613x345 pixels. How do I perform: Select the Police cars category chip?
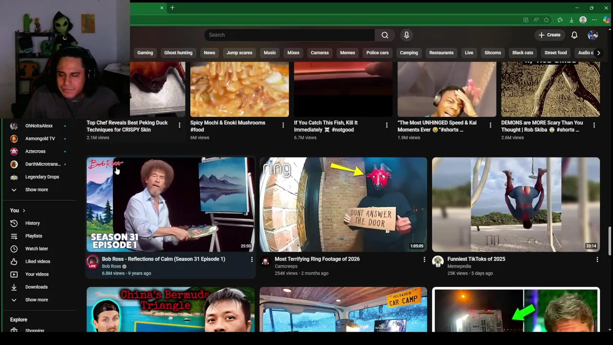click(x=377, y=53)
